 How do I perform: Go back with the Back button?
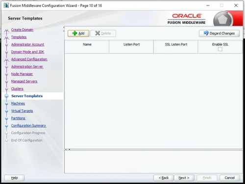click(164, 178)
